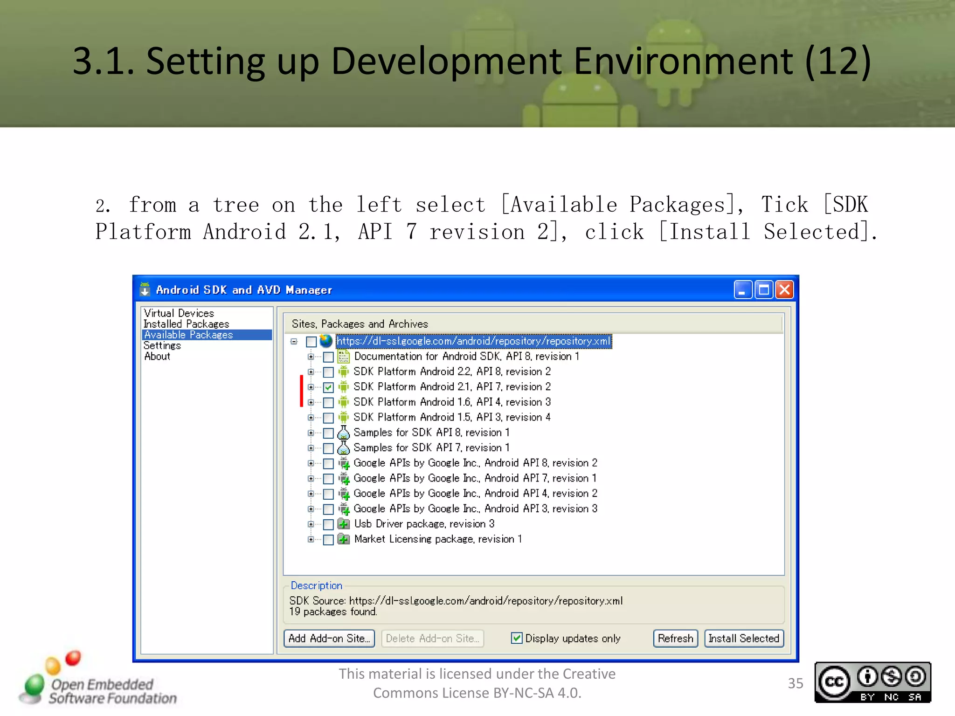Click flask icon for Samples API 7

(344, 448)
